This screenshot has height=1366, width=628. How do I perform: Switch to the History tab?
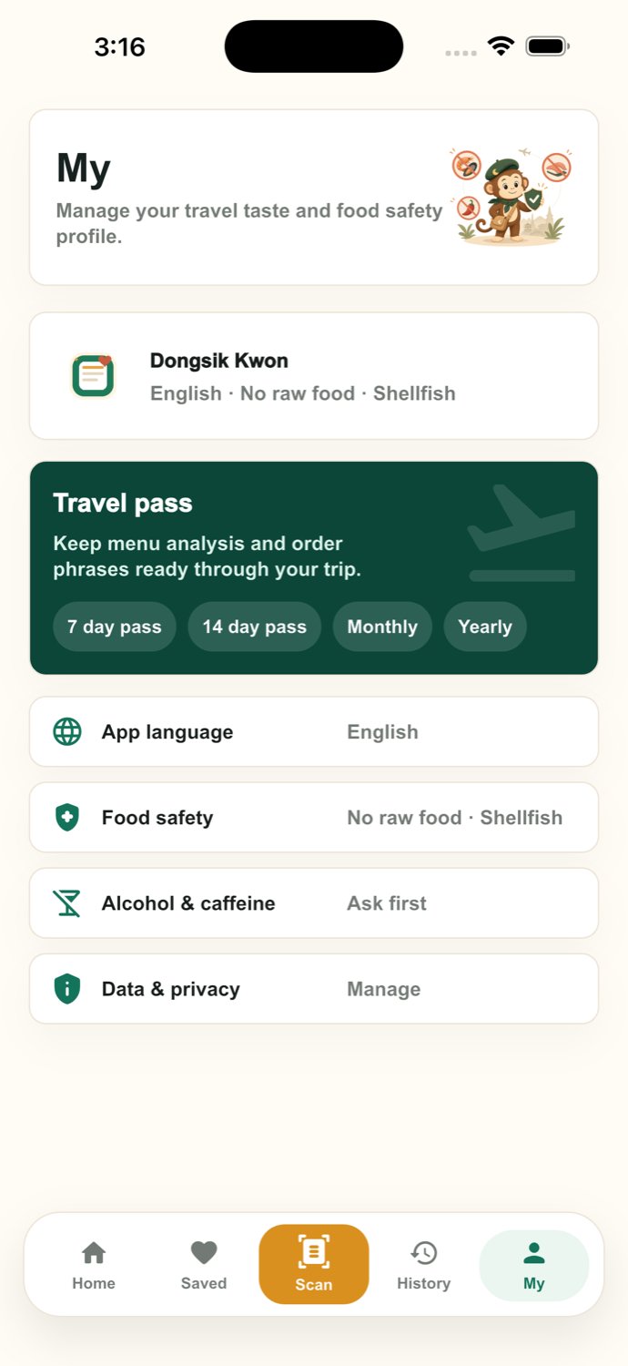pyautogui.click(x=424, y=1265)
